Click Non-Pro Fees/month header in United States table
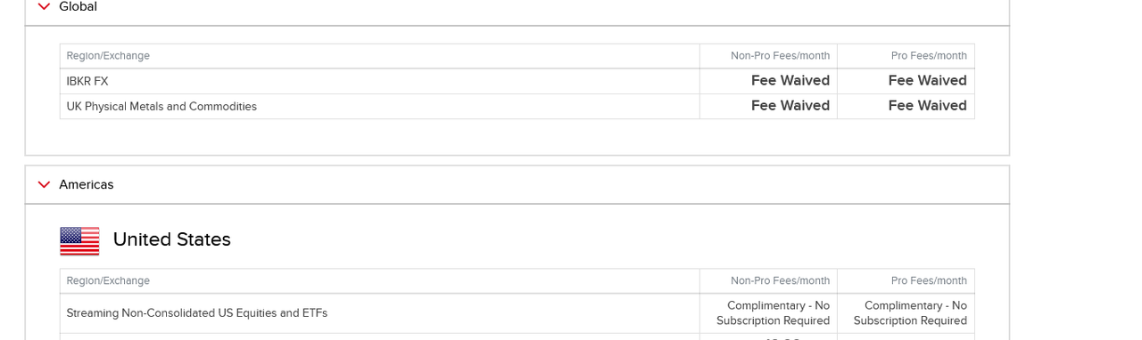Viewport: 1142px width, 340px height. (x=780, y=281)
